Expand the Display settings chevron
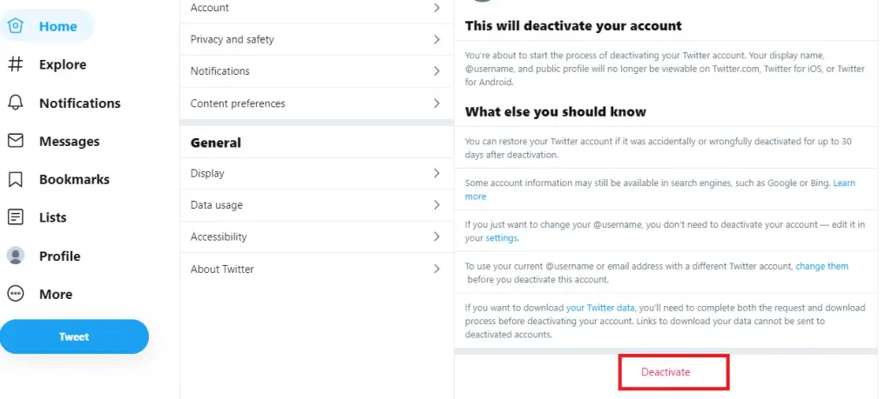 (x=436, y=173)
